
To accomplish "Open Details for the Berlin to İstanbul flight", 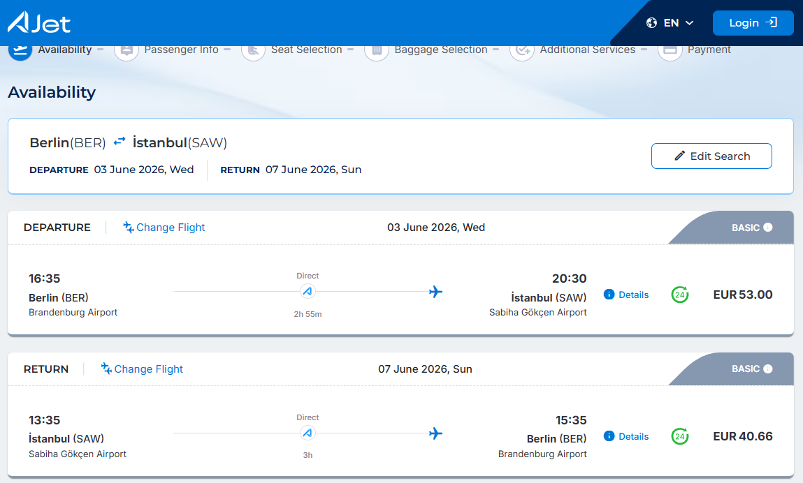I will (626, 295).
